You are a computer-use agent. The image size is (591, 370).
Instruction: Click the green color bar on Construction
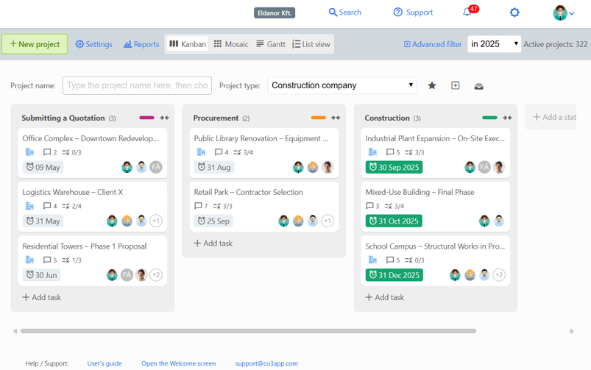(489, 118)
